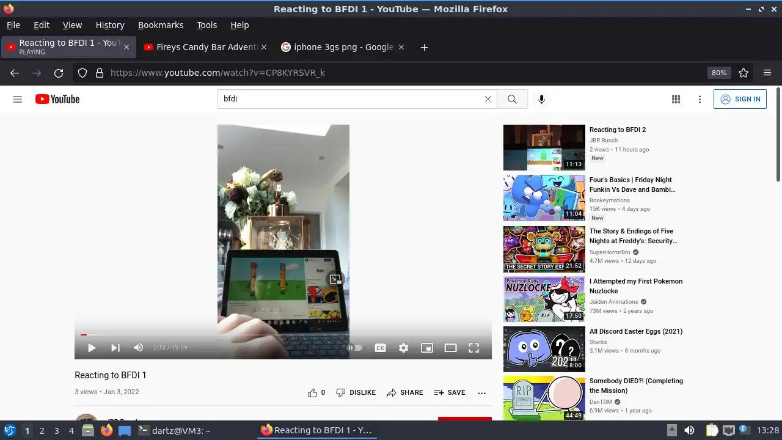This screenshot has width=782, height=440.
Task: Go back to the previous page
Action: [x=15, y=73]
